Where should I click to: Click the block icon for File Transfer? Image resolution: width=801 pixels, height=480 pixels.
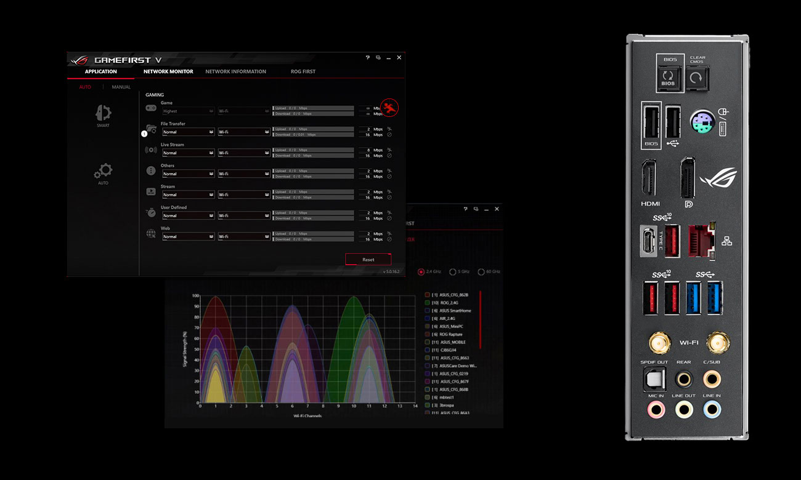point(389,135)
